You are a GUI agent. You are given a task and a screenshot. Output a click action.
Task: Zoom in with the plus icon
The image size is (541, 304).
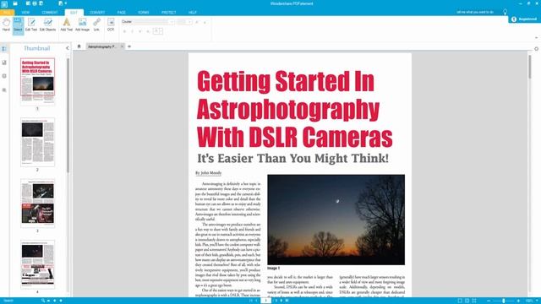coord(518,301)
